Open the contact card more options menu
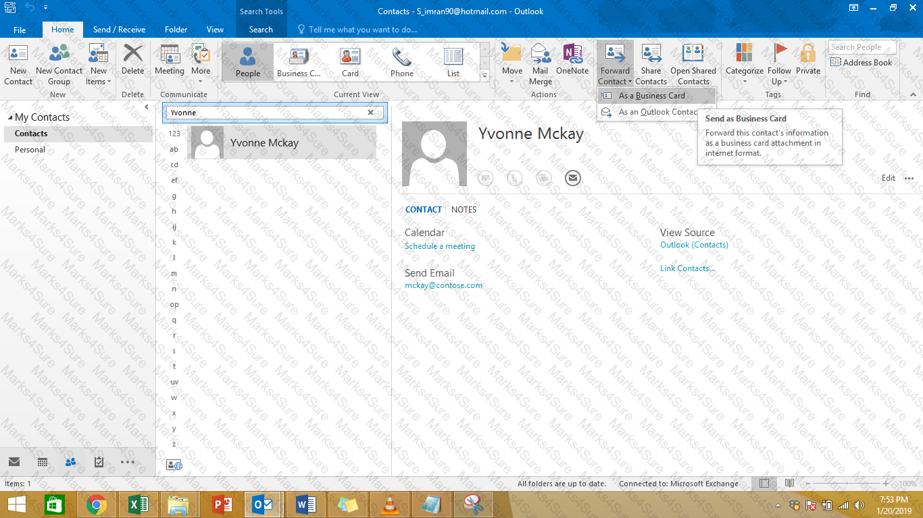The width and height of the screenshot is (923, 518). [x=909, y=178]
